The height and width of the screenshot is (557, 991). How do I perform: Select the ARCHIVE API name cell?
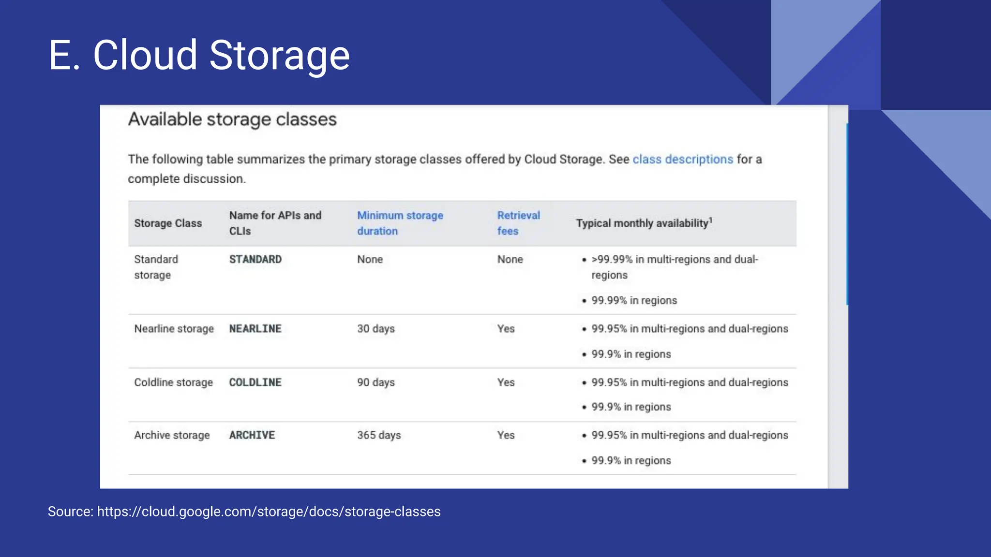tap(252, 435)
